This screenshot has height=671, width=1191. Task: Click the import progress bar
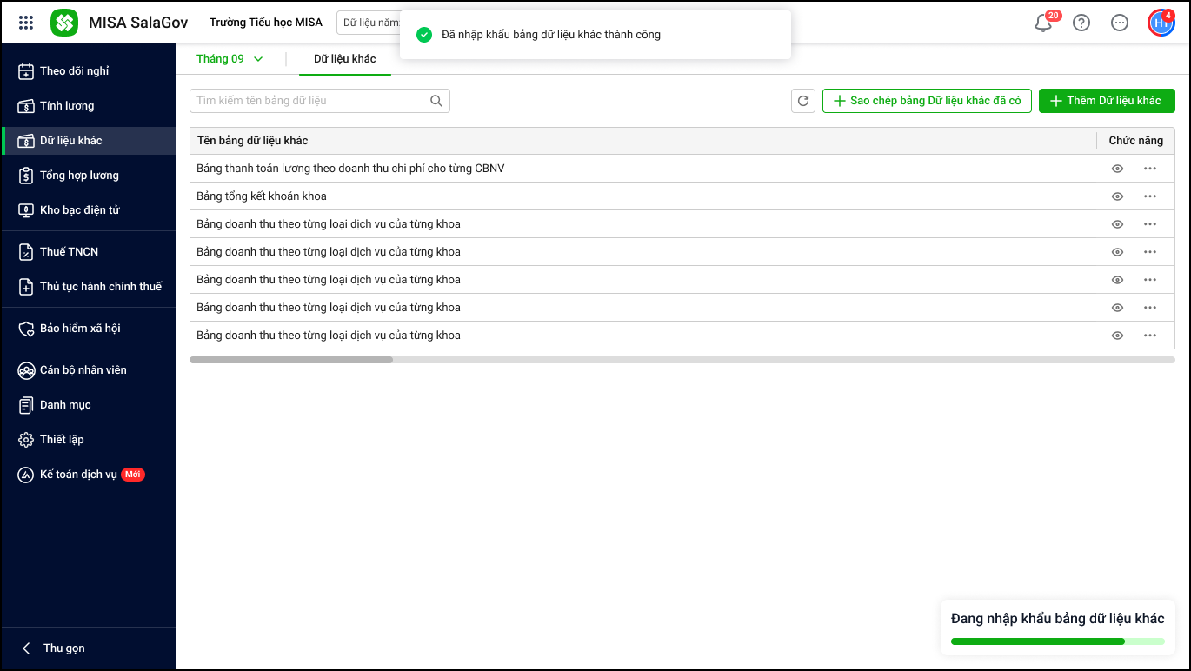1057,641
